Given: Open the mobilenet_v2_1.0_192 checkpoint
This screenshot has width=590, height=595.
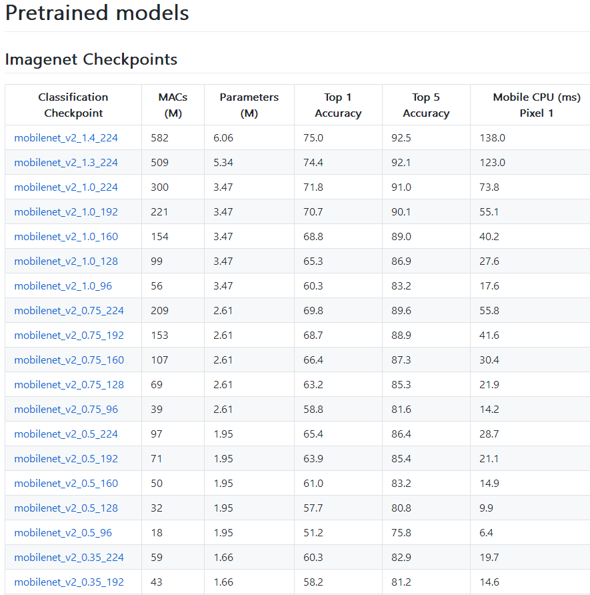Looking at the screenshot, I should click(65, 211).
